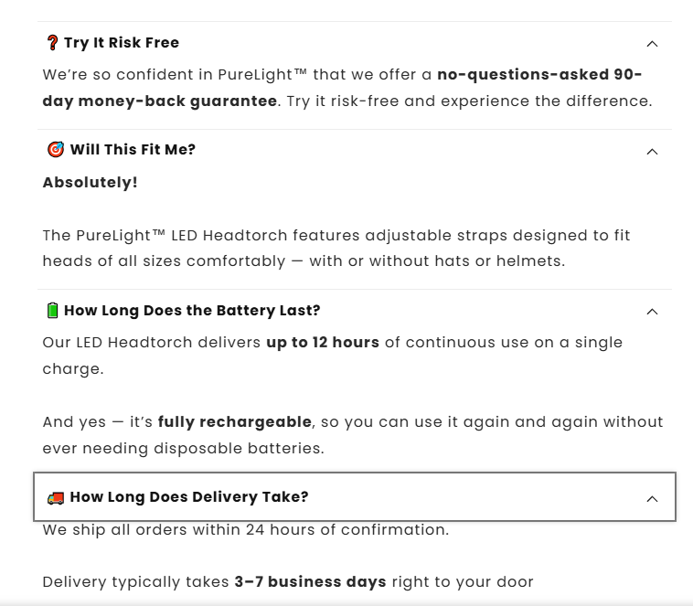
Task: Click the bold 'fully rechargeable' text
Action: pyautogui.click(x=235, y=422)
